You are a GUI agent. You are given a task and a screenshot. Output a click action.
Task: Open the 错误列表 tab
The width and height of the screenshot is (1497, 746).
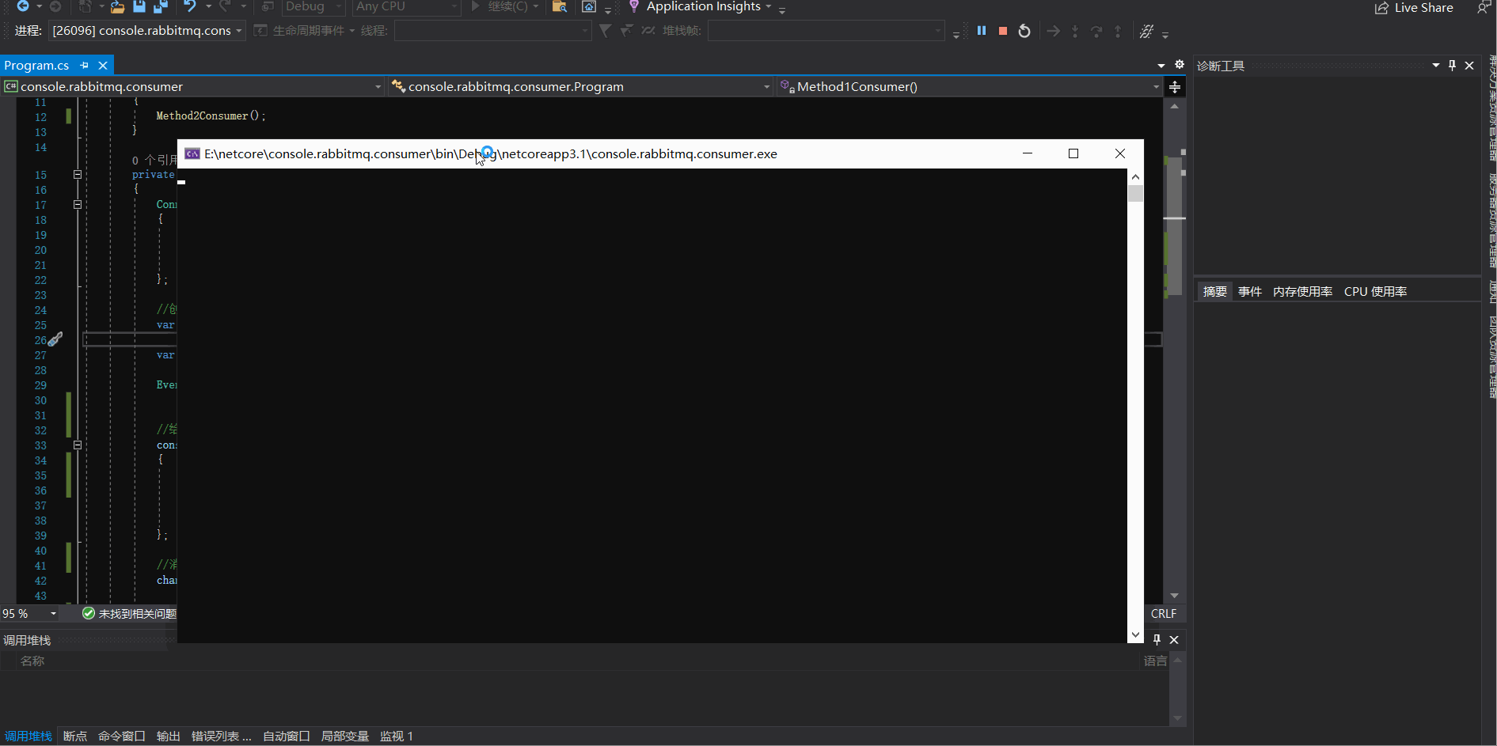pos(221,737)
